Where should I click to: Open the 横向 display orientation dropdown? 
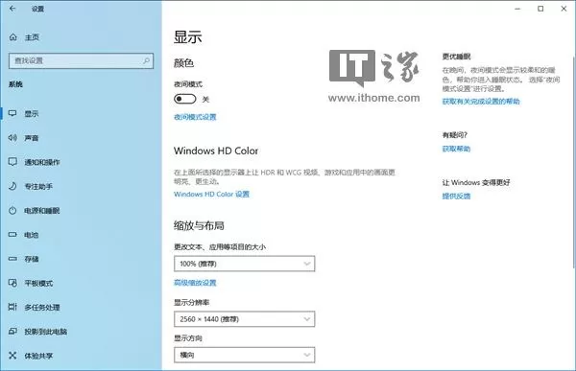244,355
